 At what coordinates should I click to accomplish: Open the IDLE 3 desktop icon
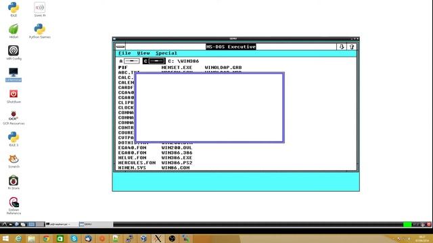coord(14,139)
